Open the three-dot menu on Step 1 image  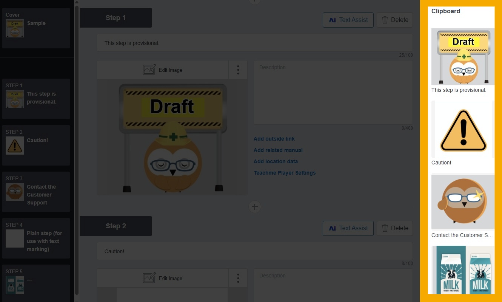coord(238,69)
